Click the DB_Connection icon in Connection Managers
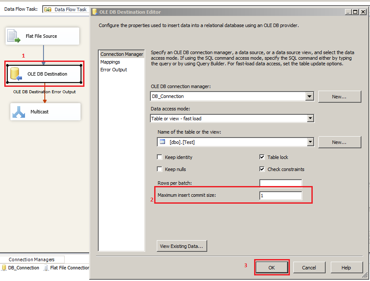 click(x=4, y=267)
